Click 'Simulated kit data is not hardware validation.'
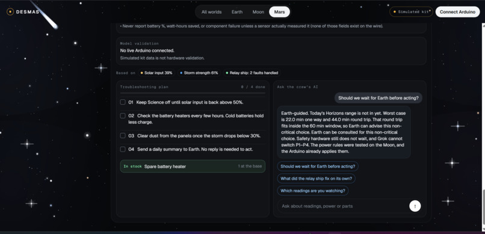Image resolution: width=485 pixels, height=234 pixels. (x=162, y=58)
